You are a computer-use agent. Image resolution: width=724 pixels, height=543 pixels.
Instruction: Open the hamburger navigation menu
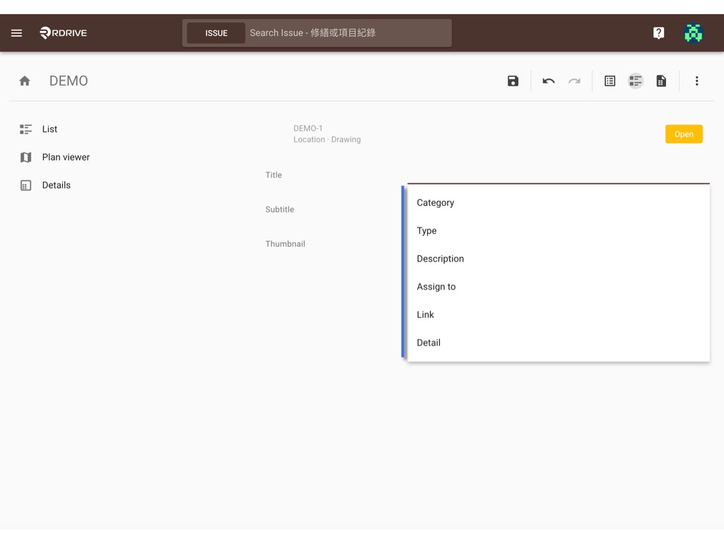pos(17,33)
